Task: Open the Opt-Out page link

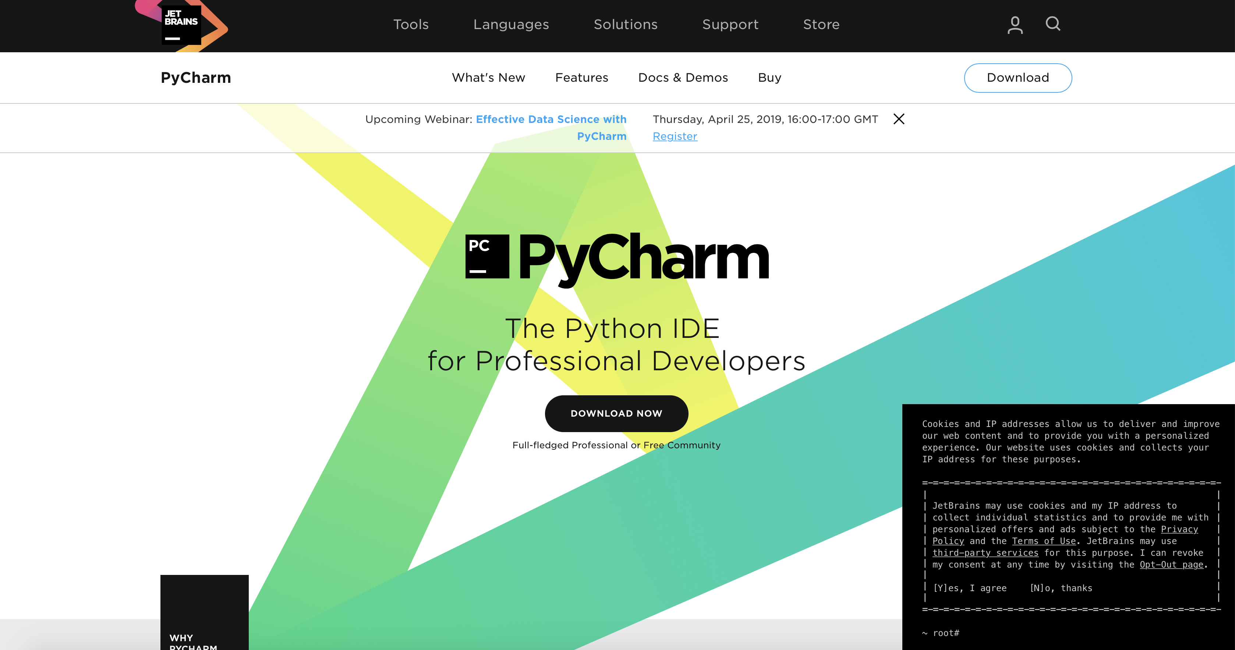Action: pos(1171,564)
